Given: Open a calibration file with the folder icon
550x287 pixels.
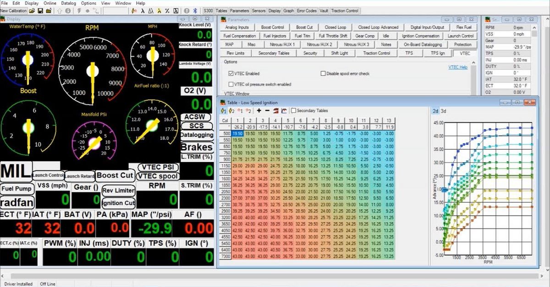Looking at the screenshot, I should [x=31, y=10].
